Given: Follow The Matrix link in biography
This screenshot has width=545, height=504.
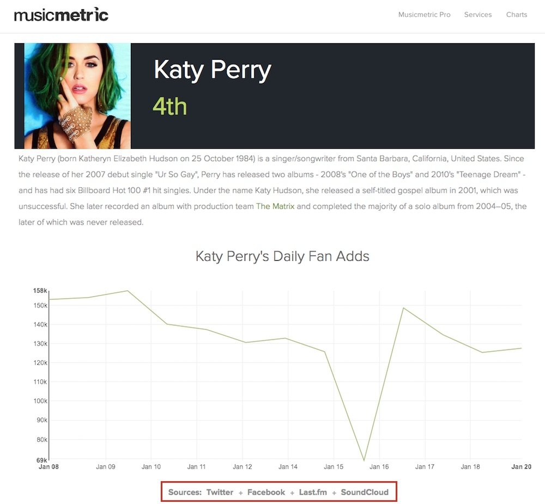Looking at the screenshot, I should (x=275, y=206).
